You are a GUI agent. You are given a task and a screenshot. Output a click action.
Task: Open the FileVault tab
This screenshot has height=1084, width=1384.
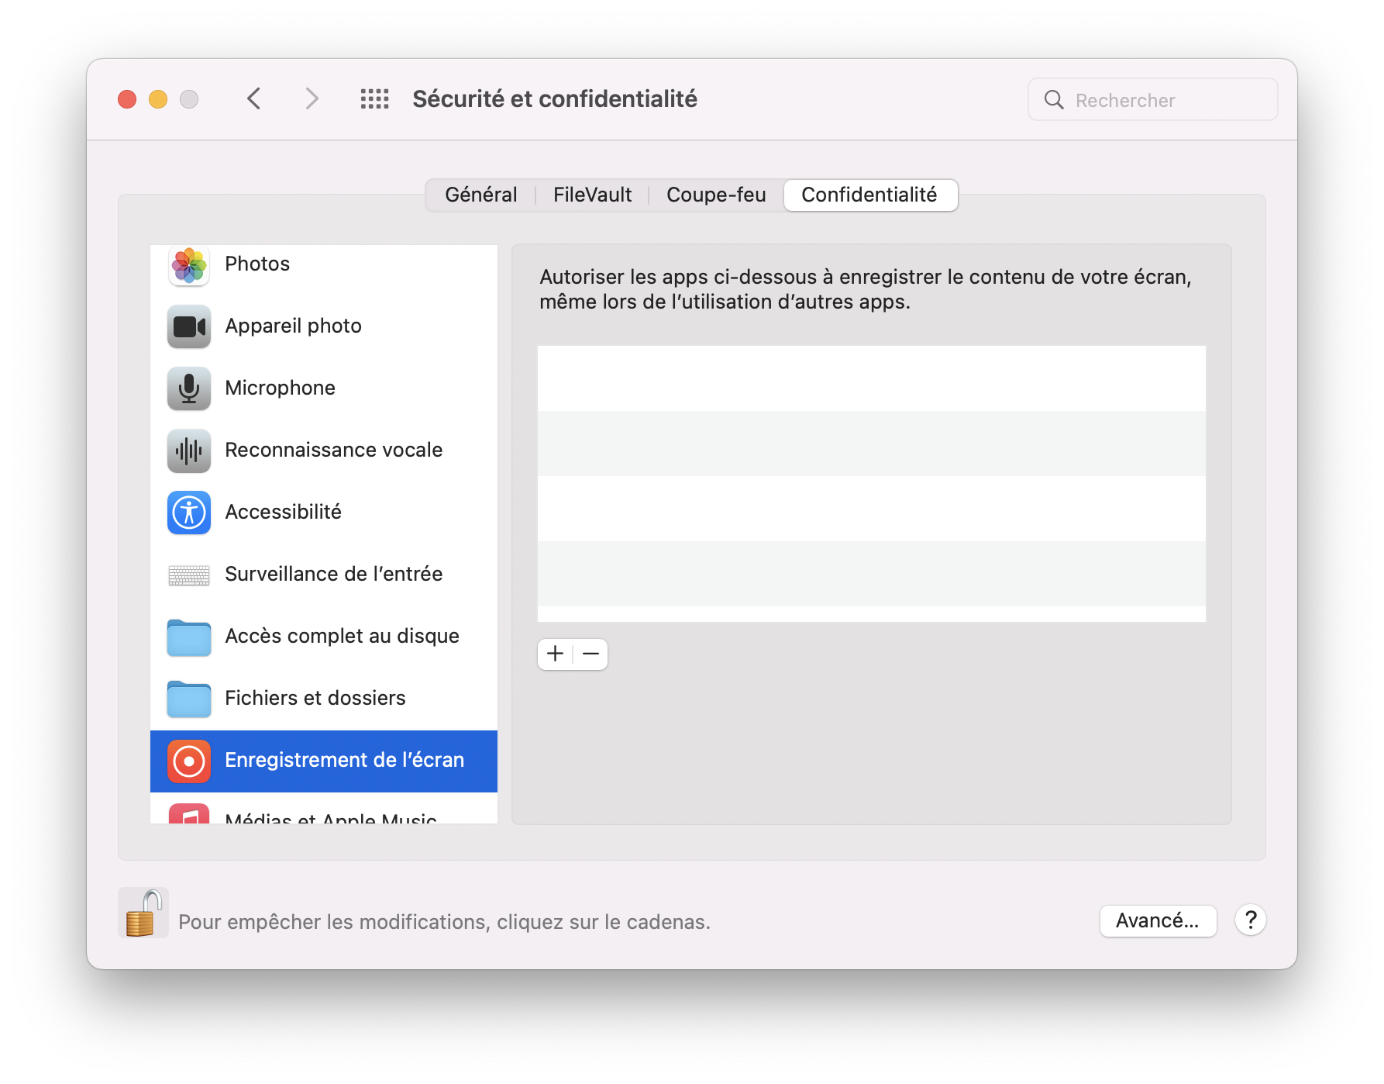click(x=592, y=195)
